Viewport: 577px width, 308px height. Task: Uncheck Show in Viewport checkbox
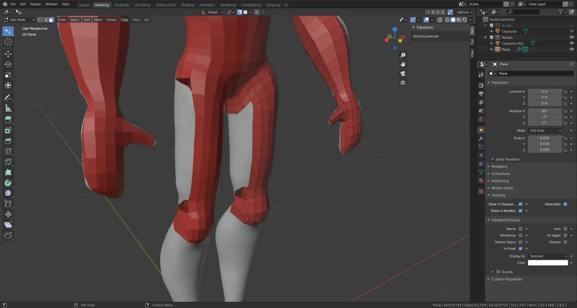pos(520,204)
